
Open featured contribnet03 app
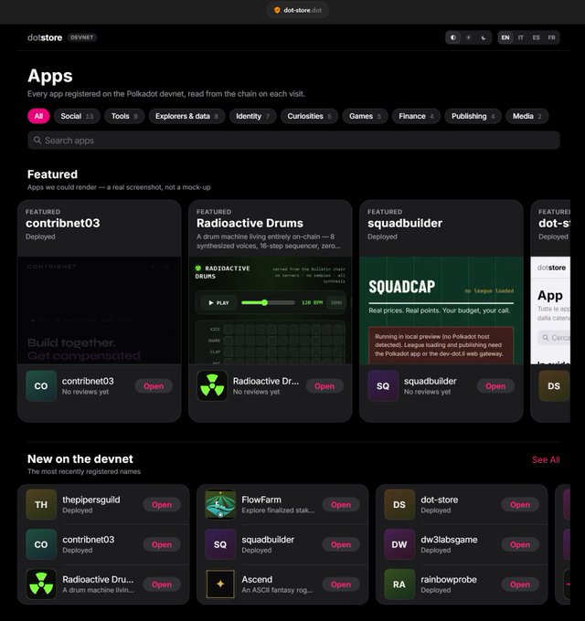(154, 386)
